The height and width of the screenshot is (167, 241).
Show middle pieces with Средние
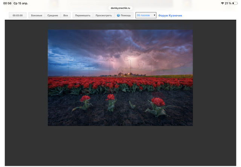click(53, 15)
